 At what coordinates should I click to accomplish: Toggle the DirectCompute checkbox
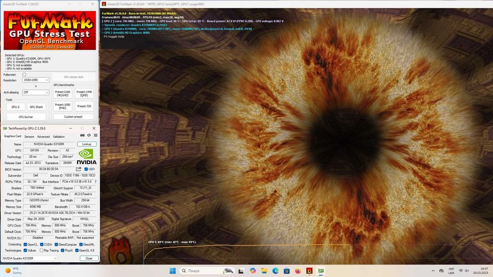tap(56, 245)
